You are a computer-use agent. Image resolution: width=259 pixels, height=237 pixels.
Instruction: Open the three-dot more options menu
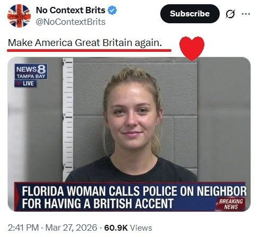246,14
